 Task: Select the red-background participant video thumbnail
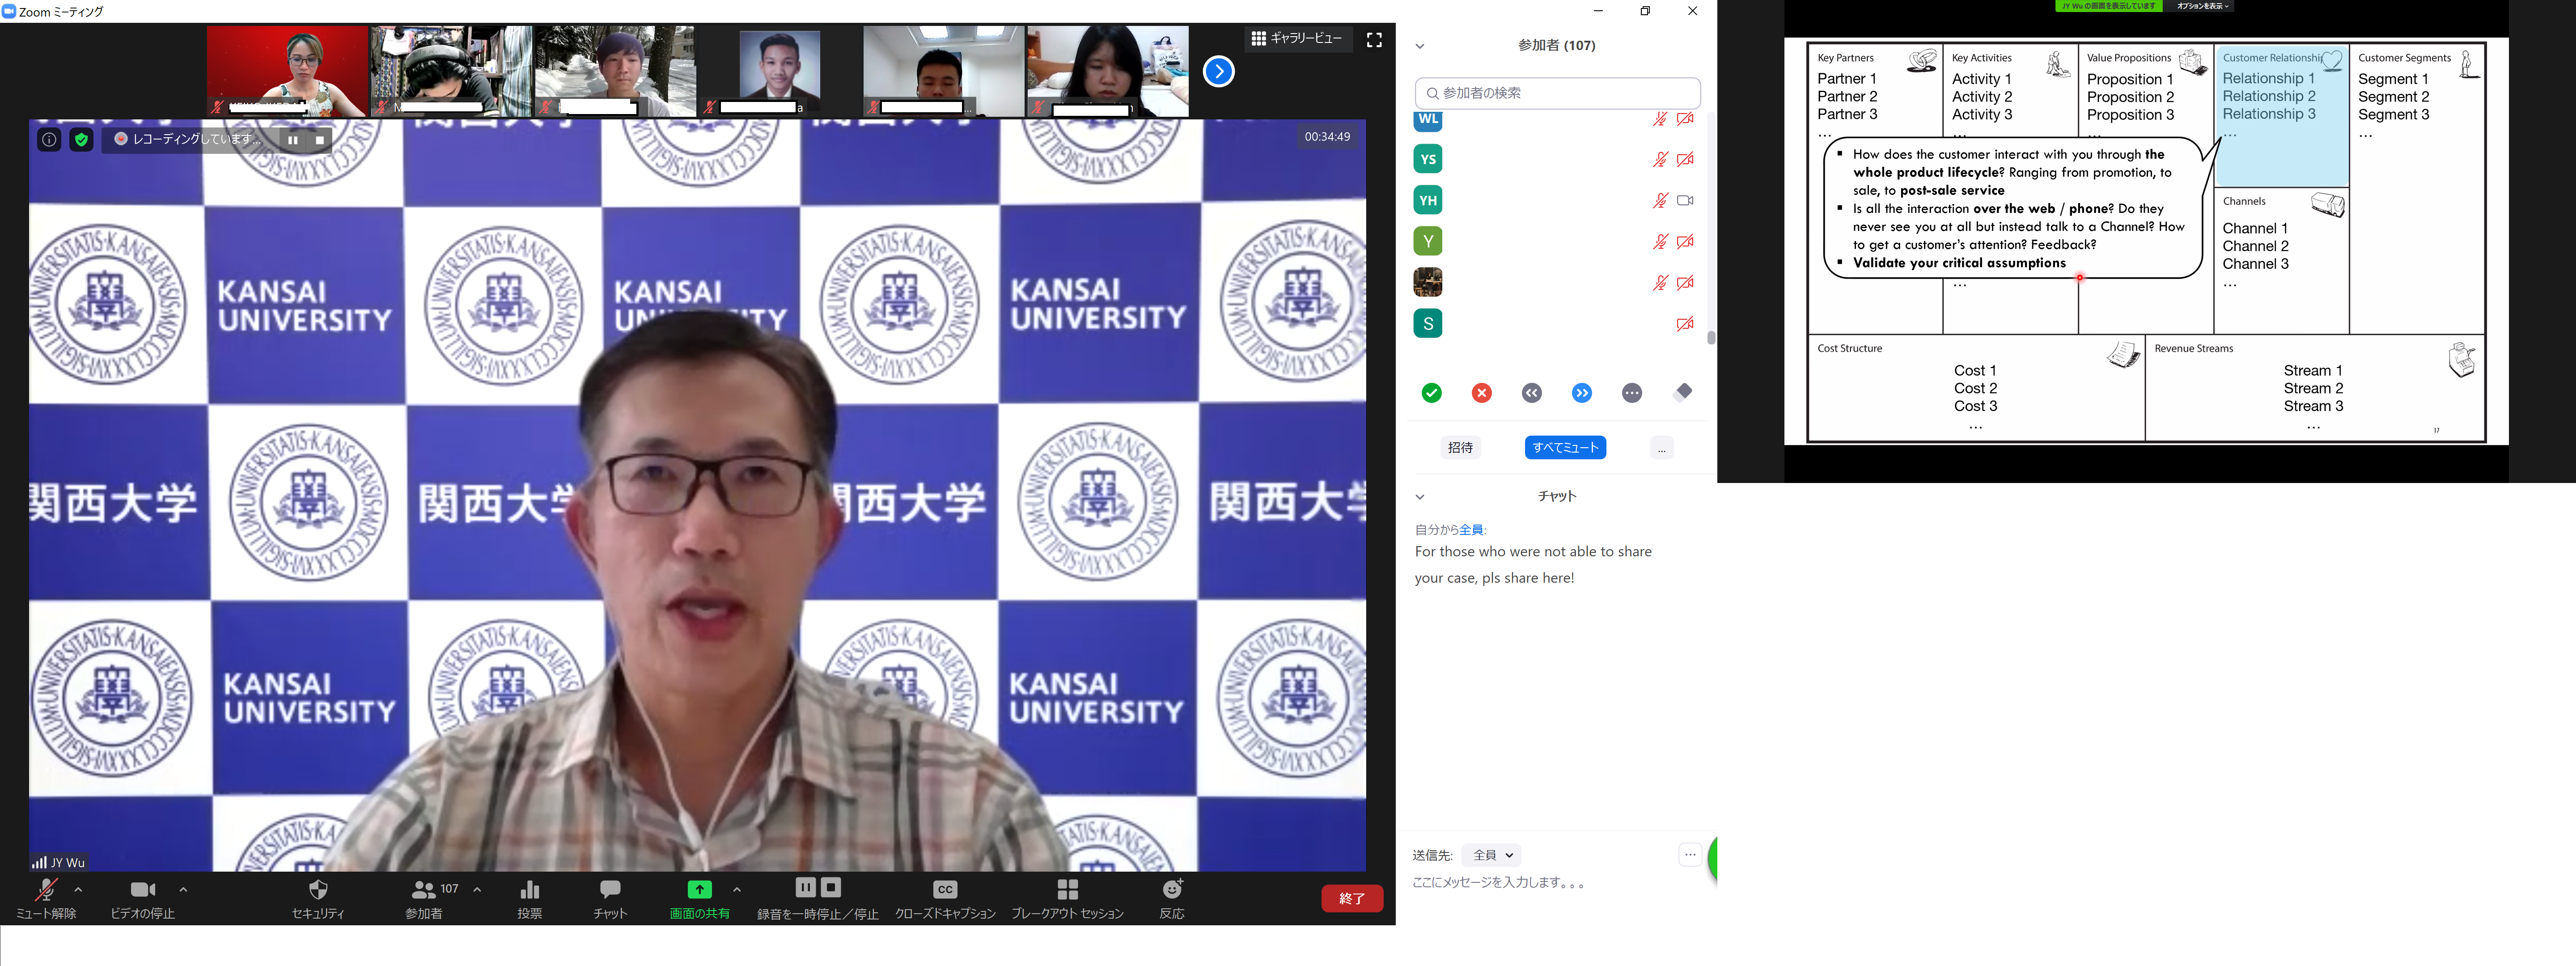click(x=287, y=71)
